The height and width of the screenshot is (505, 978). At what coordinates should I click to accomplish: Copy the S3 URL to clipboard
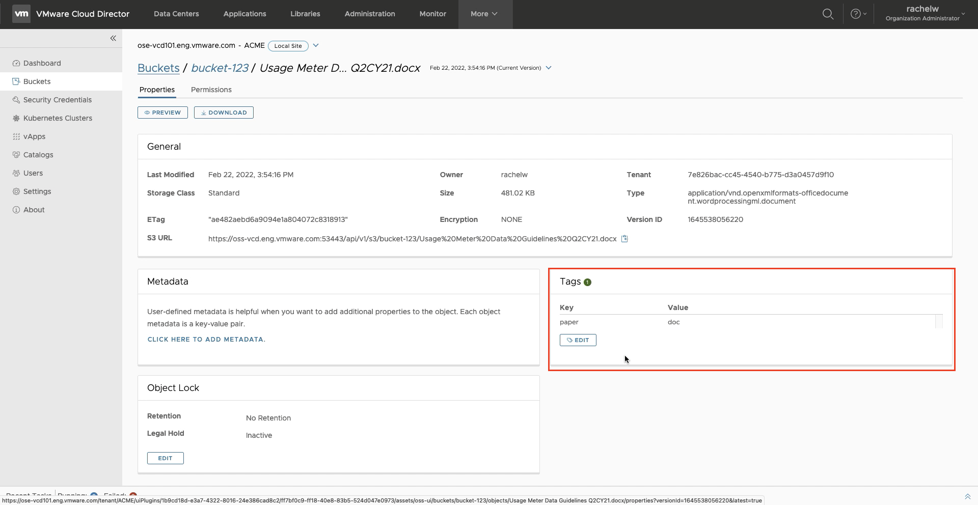(624, 239)
